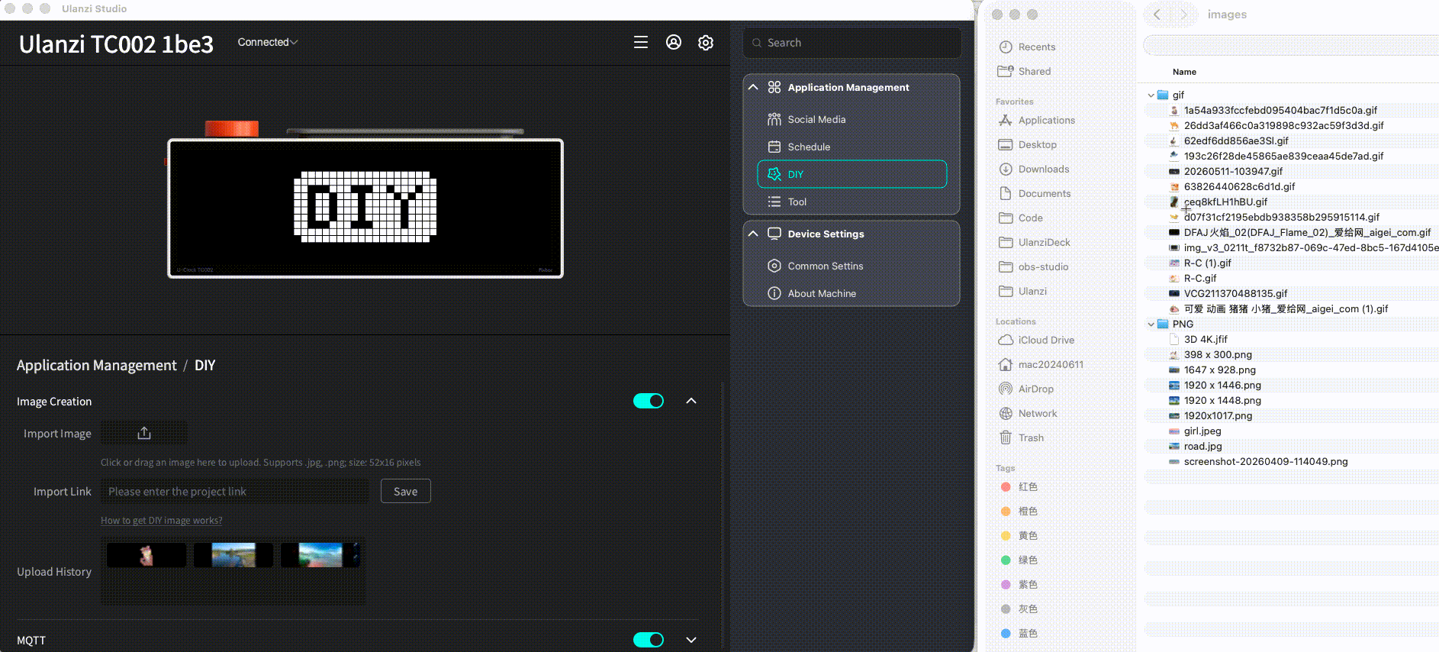Viewport: 1439px width, 652px height.
Task: Click the Finder forward arrow
Action: point(1183,15)
